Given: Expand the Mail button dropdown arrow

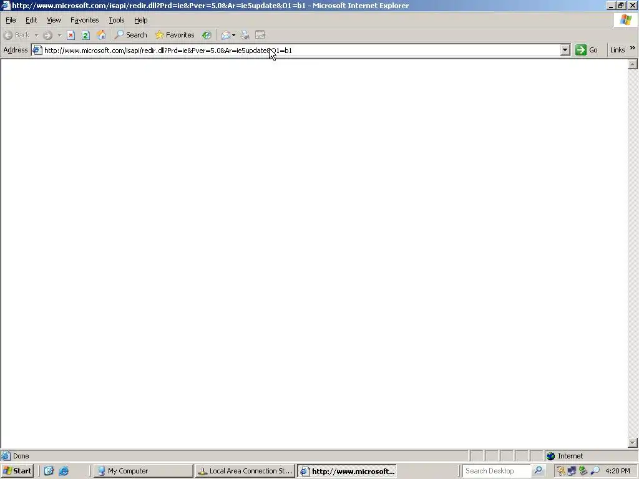Looking at the screenshot, I should tap(233, 36).
